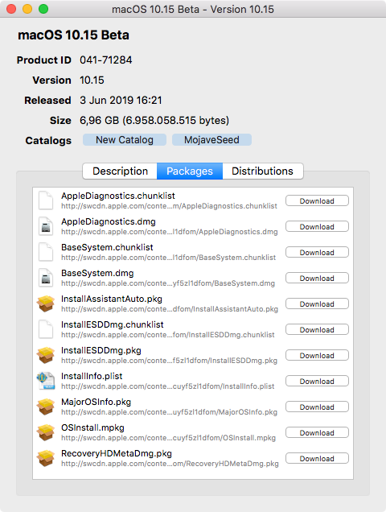Image resolution: width=386 pixels, height=512 pixels.
Task: Click the BaseSystem.chunklist blank file icon
Action: pyautogui.click(x=46, y=252)
